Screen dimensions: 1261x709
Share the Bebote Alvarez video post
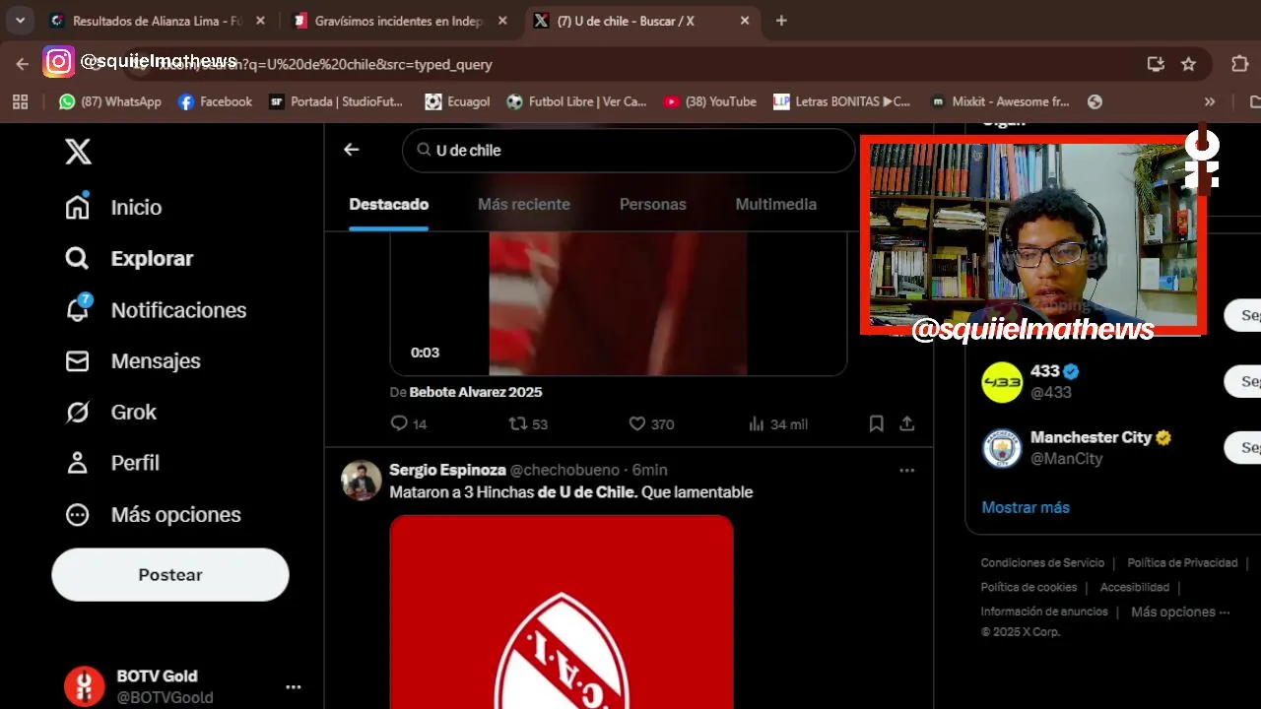907,423
